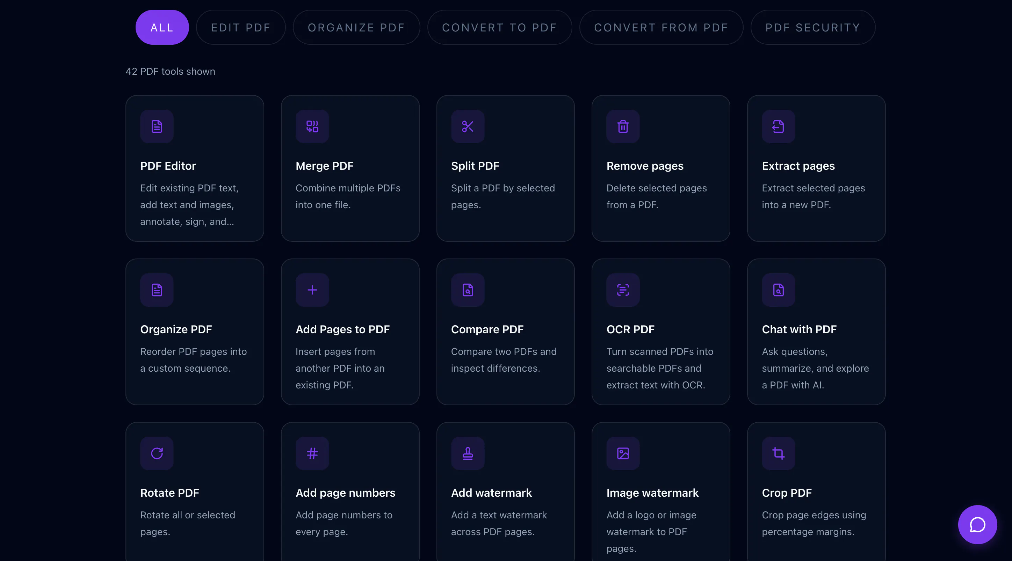This screenshot has width=1012, height=561.
Task: Click the Extract pages icon
Action: (778, 126)
